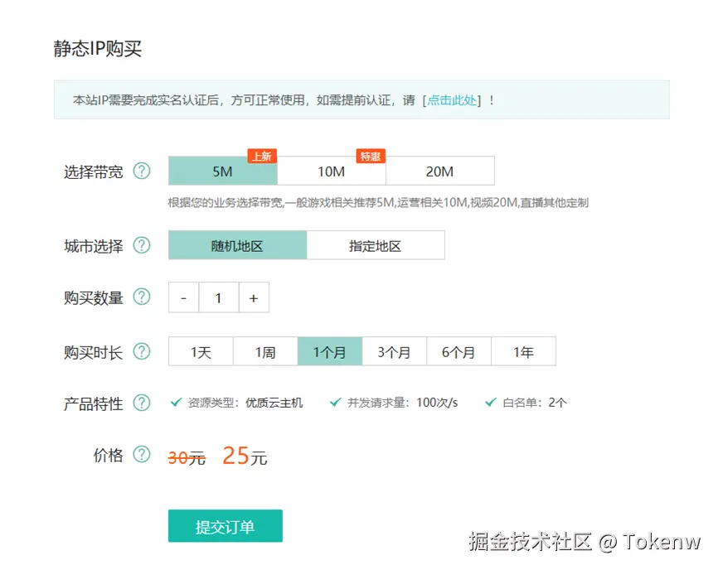Submit the order with 提交订单

coord(226,526)
